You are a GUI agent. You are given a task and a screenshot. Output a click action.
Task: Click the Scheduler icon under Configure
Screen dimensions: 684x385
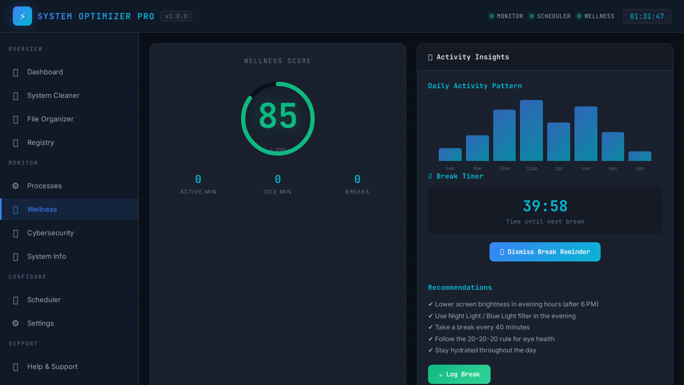[x=15, y=300]
